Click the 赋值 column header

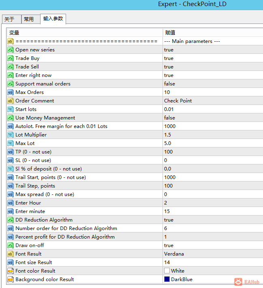click(213, 33)
